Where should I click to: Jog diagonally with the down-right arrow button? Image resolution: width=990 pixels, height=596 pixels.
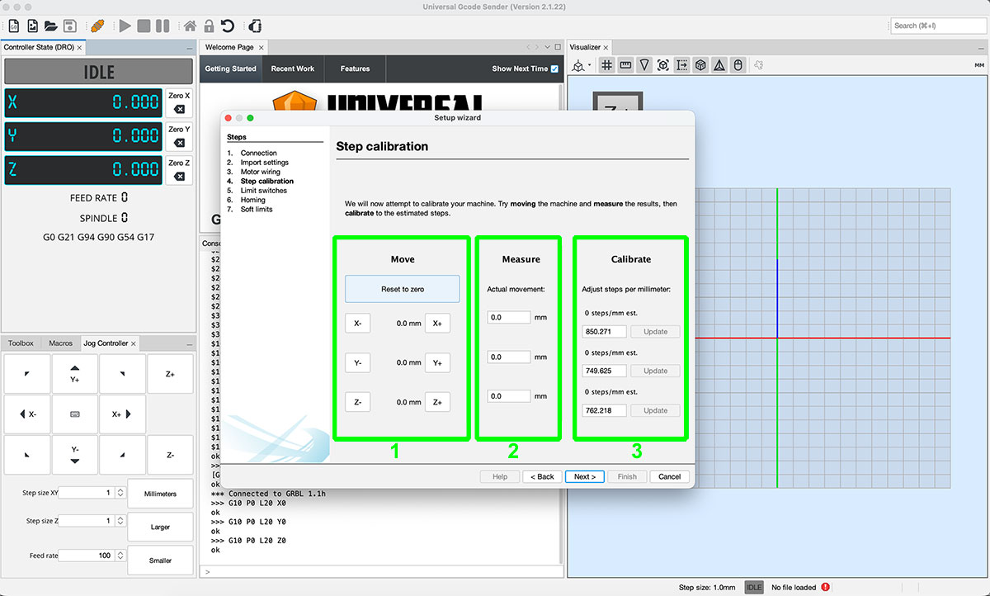click(123, 455)
